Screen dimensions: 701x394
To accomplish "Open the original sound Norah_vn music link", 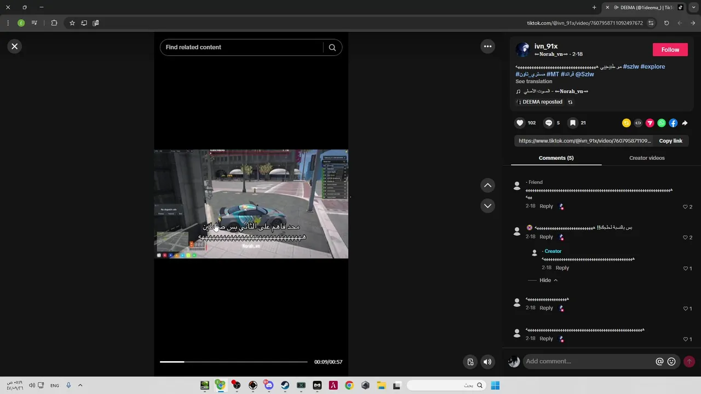I will click(x=552, y=91).
